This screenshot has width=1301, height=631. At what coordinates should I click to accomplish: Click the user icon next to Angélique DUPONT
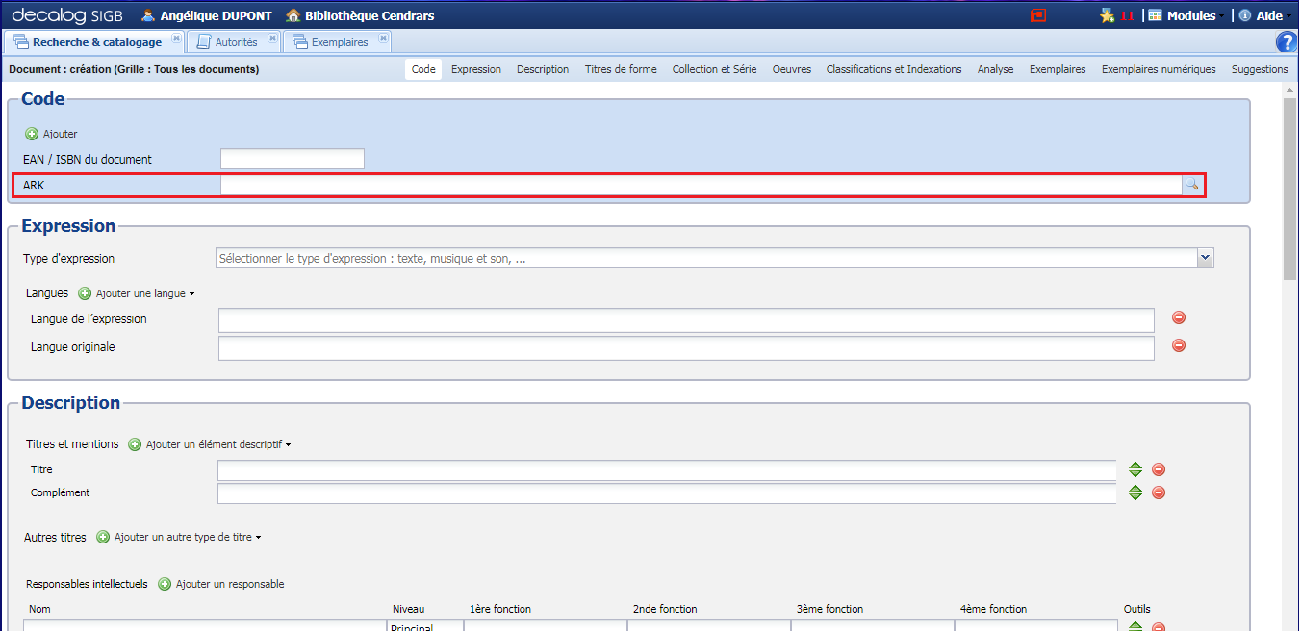[146, 14]
